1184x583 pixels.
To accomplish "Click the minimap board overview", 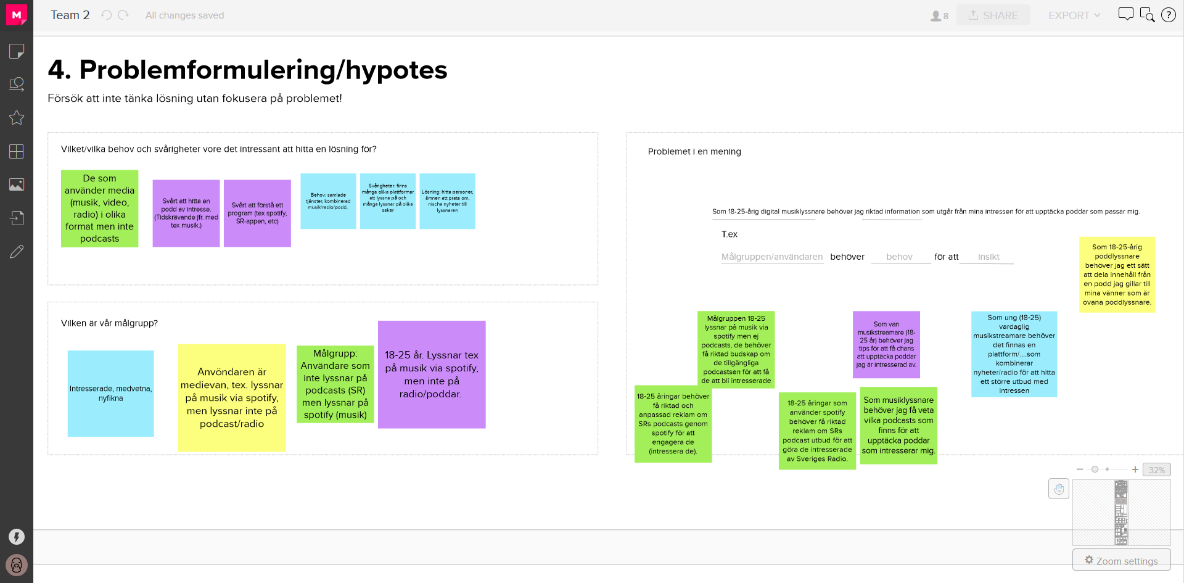I will (x=1121, y=513).
